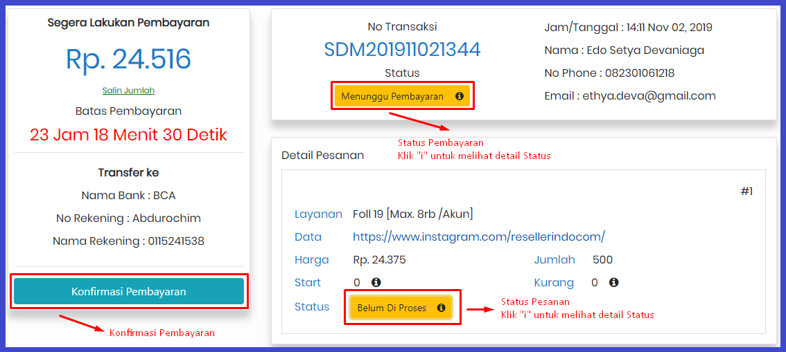This screenshot has height=352, width=786.
Task: Copy amount via Salin Jumlah link
Action: tap(128, 91)
